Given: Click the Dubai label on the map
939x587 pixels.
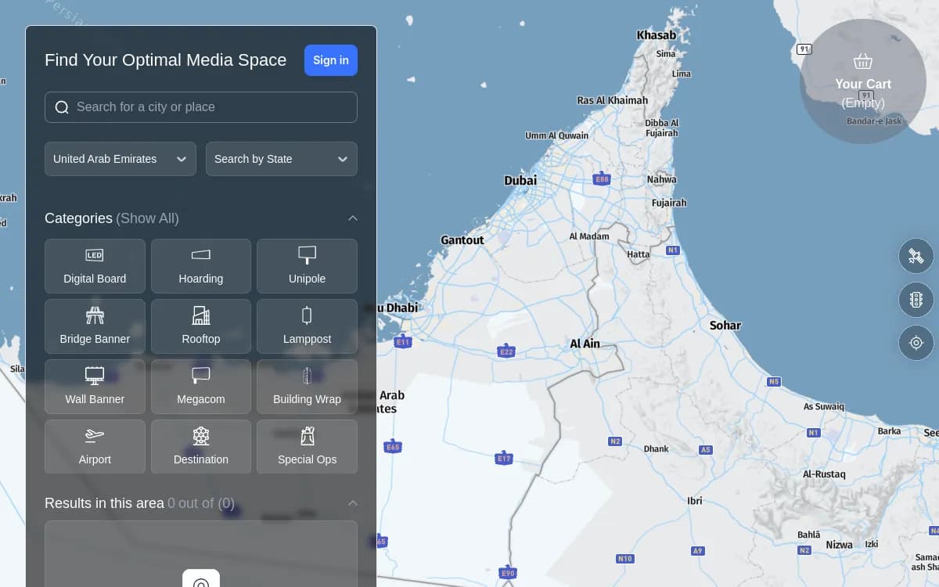Looking at the screenshot, I should point(520,181).
